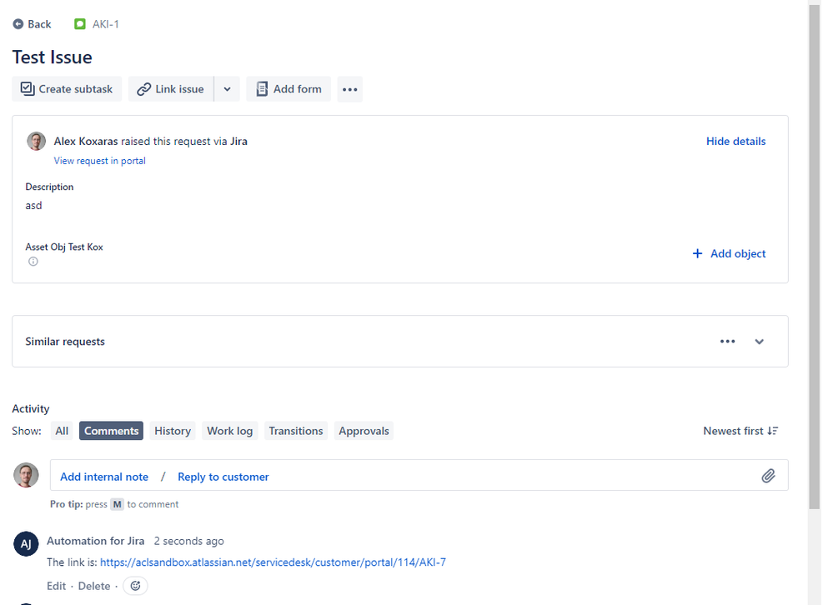Click the chain-link icon in Link issue
The image size is (833, 605).
click(x=143, y=89)
